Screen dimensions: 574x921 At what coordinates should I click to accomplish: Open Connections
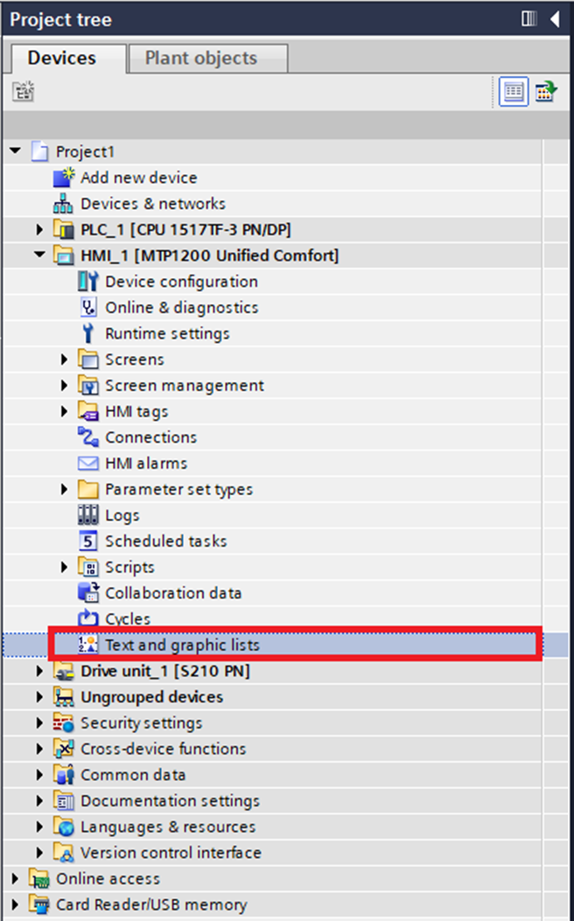pos(151,437)
